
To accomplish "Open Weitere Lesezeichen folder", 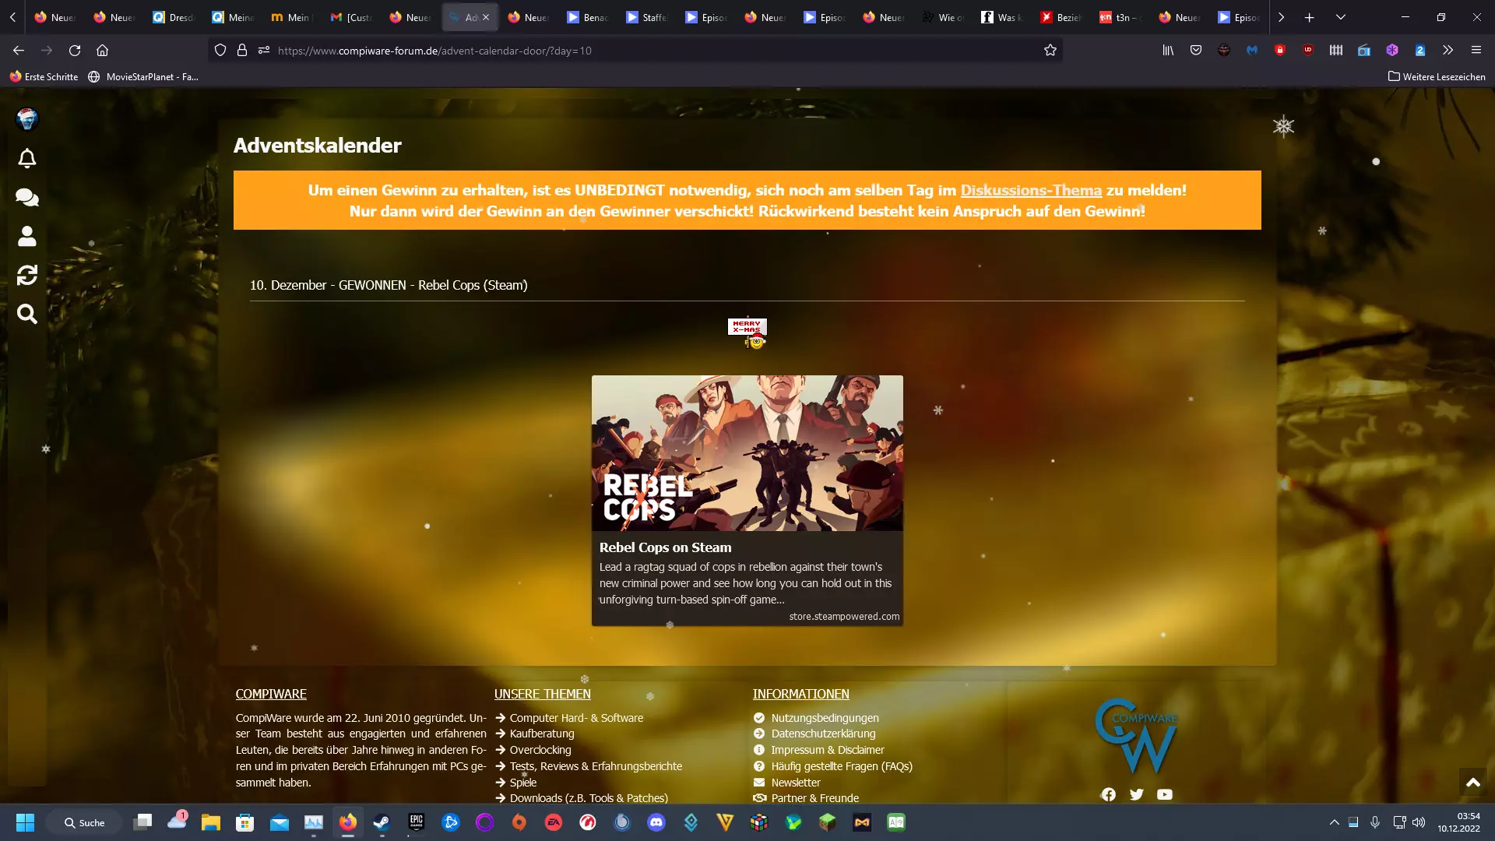I will point(1437,77).
